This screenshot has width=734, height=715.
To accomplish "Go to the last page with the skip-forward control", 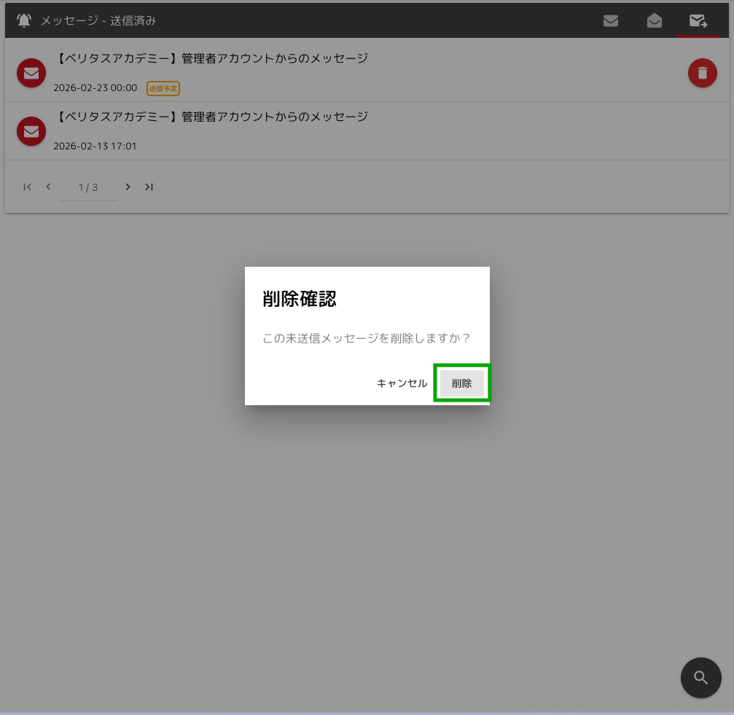I will pyautogui.click(x=149, y=187).
